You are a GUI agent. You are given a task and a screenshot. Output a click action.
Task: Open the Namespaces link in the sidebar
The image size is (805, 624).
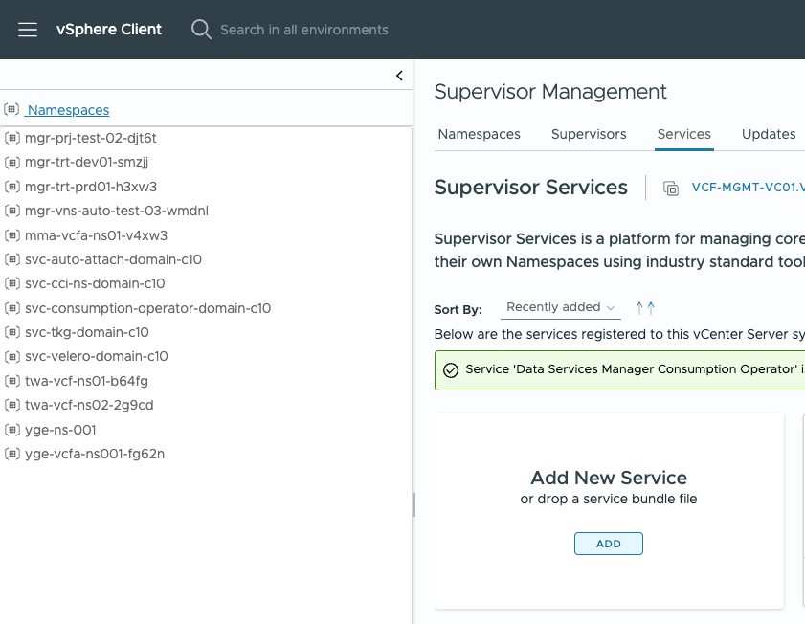(x=67, y=109)
